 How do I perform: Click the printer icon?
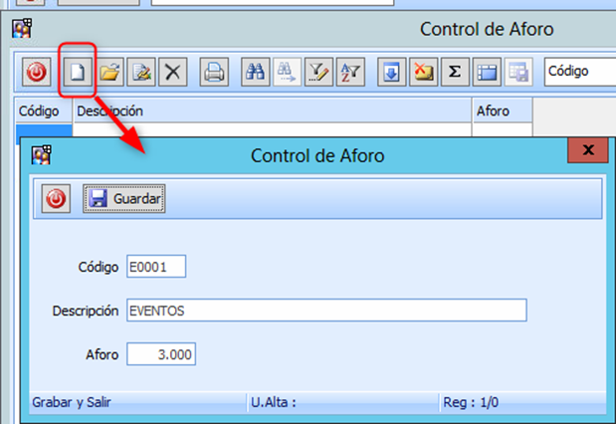click(x=214, y=72)
